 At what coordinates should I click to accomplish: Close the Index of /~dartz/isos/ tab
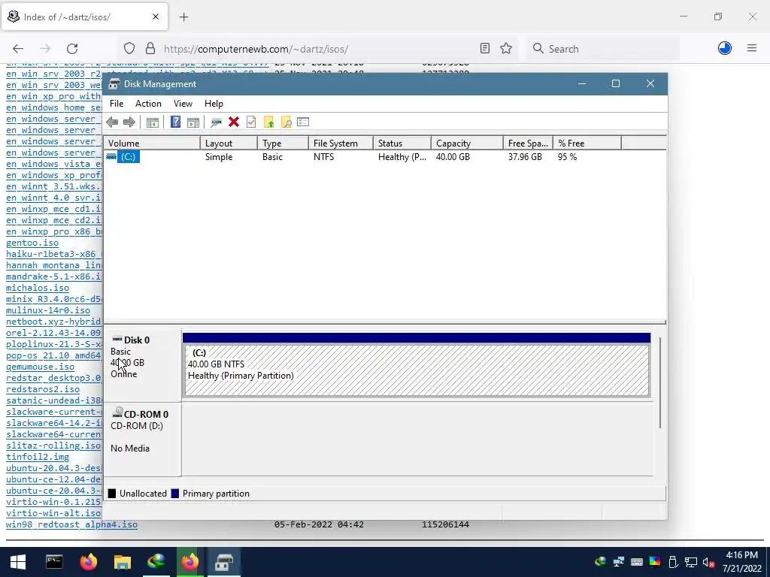[156, 17]
